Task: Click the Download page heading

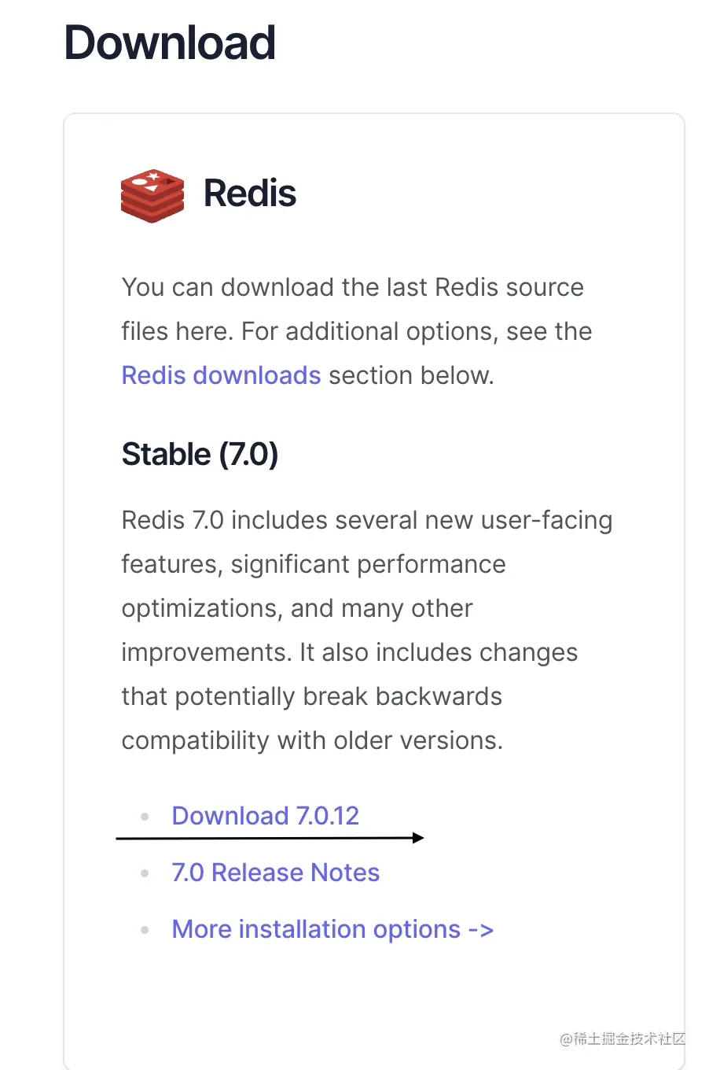Action: [169, 43]
